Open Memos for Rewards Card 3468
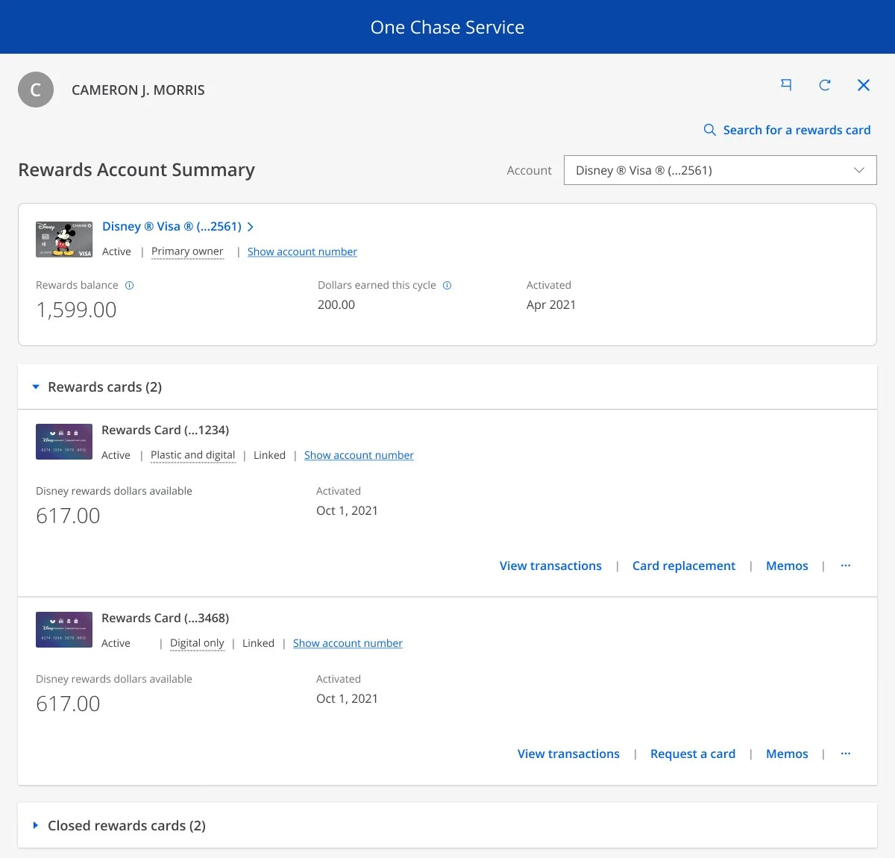Screen dimensions: 895x858 point(787,754)
